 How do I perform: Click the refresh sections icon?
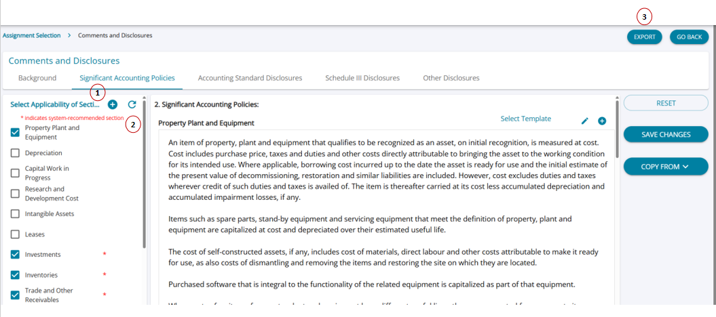pos(132,104)
